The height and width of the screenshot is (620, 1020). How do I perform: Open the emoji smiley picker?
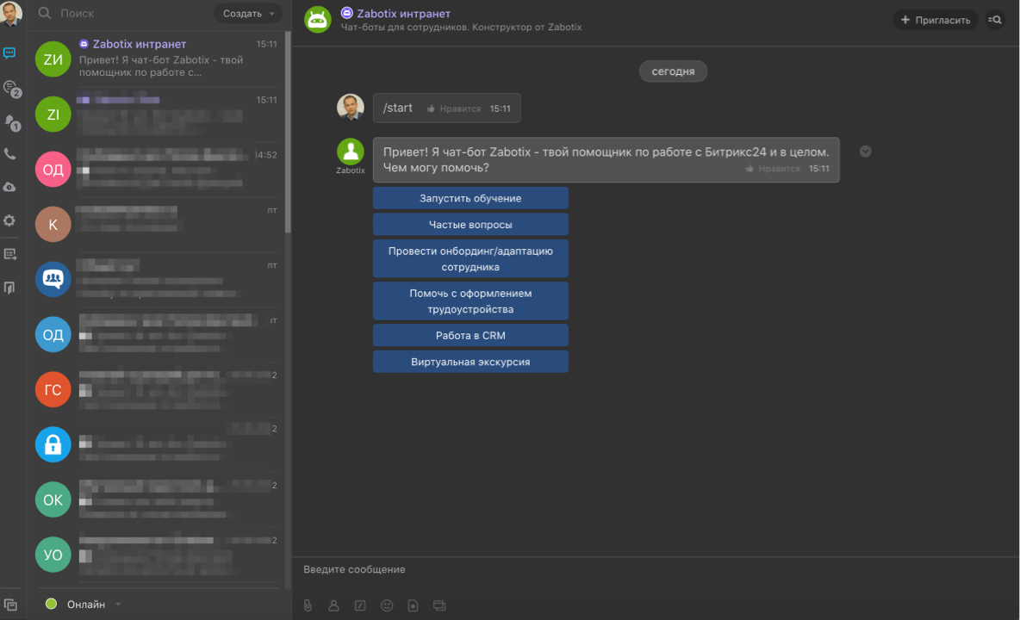pos(387,605)
